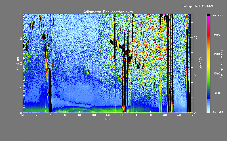Click the '6:' hour tick label

[x=66, y=115]
